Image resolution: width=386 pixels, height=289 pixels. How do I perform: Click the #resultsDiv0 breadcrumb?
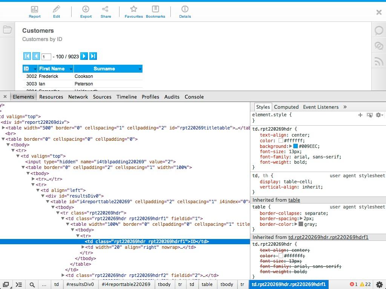(x=80, y=284)
